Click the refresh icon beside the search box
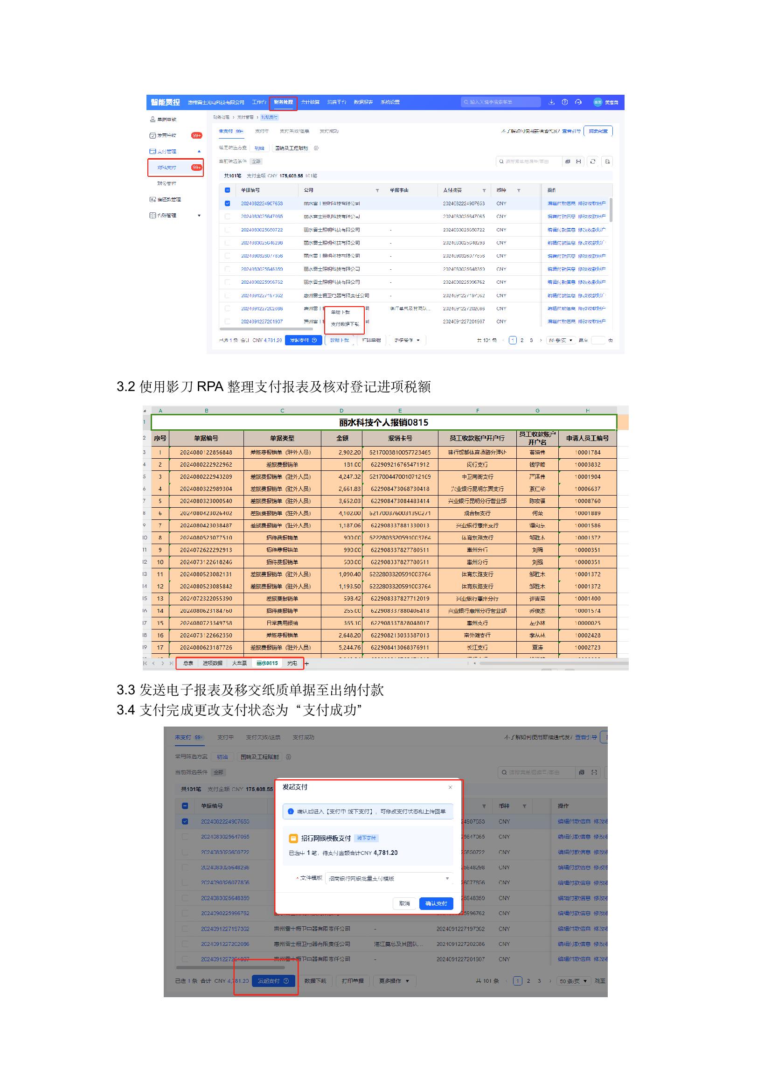This screenshot has height=1091, width=771. [592, 161]
